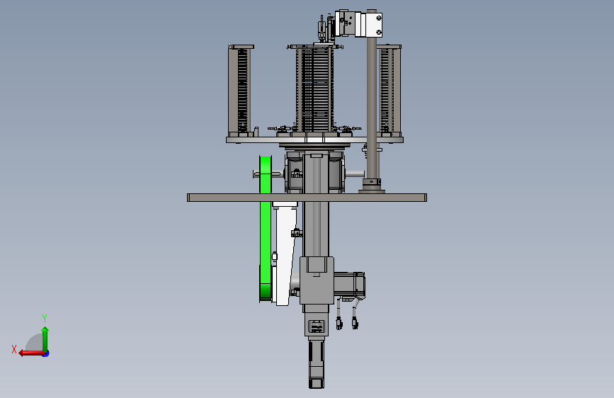
Task: Pick the large horizontal base plate
Action: [x=307, y=198]
